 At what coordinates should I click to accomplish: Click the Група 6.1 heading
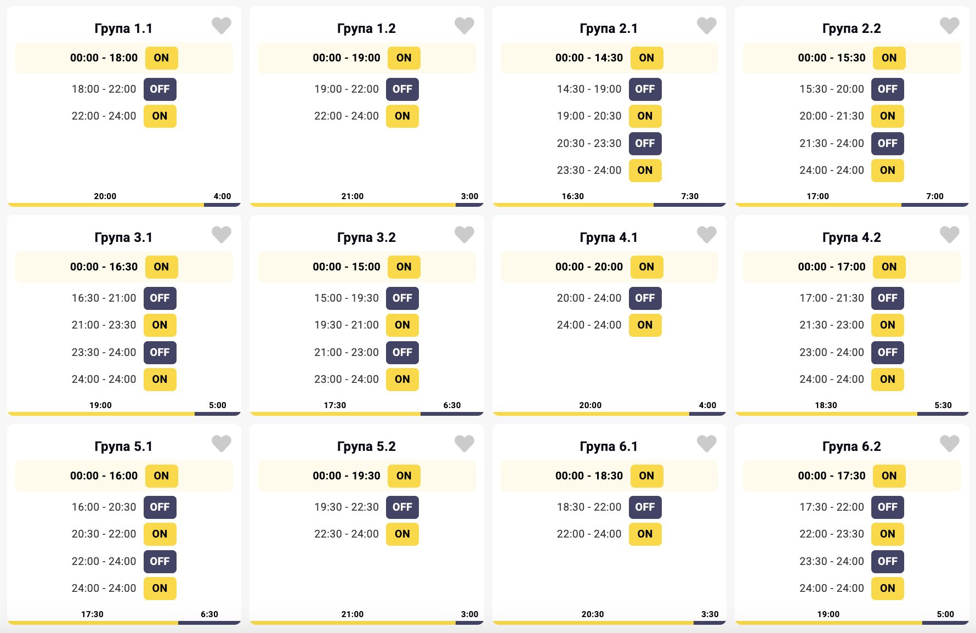pyautogui.click(x=609, y=447)
